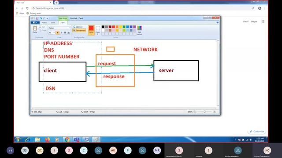Click Chrome's forward navigation arrow
The height and width of the screenshot is (158, 282).
22,8
